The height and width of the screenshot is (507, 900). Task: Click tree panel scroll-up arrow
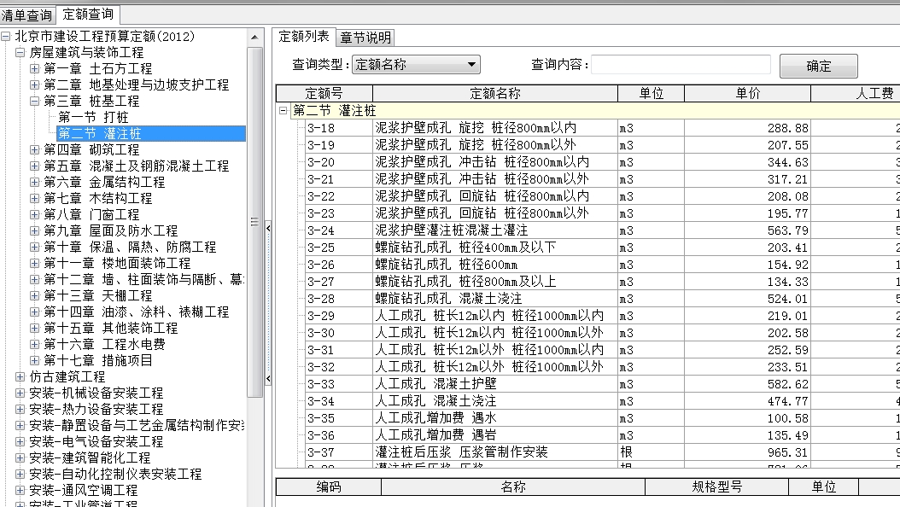pos(254,38)
